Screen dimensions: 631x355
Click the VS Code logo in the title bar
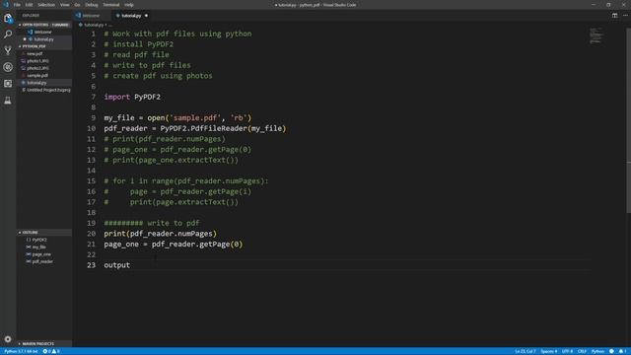[6, 5]
